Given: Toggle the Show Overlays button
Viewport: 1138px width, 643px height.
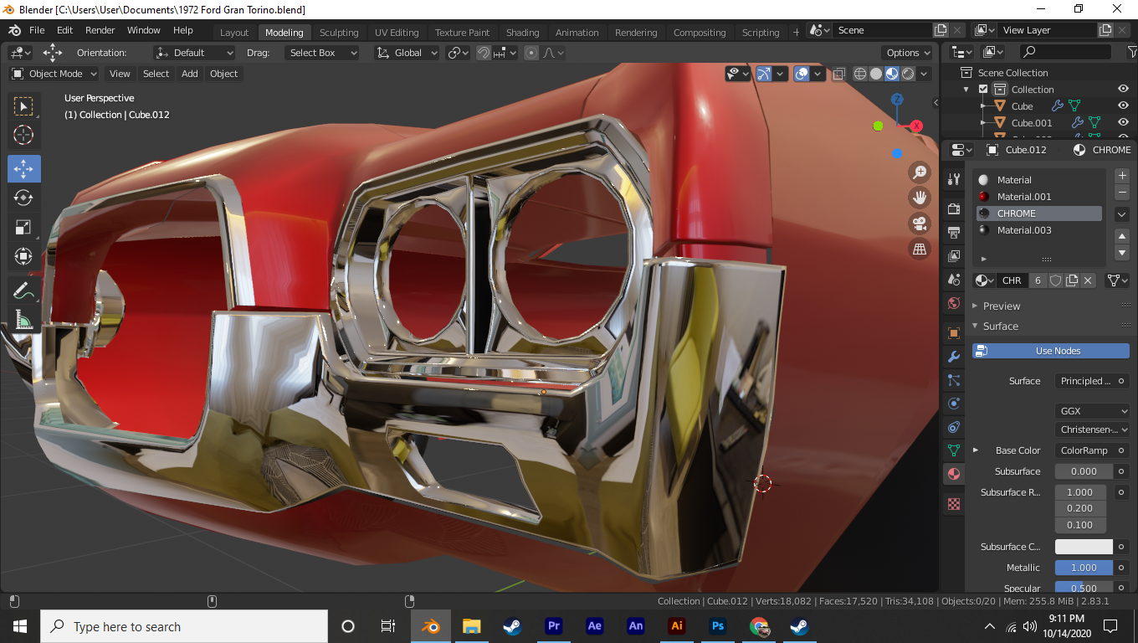Looking at the screenshot, I should coord(802,74).
